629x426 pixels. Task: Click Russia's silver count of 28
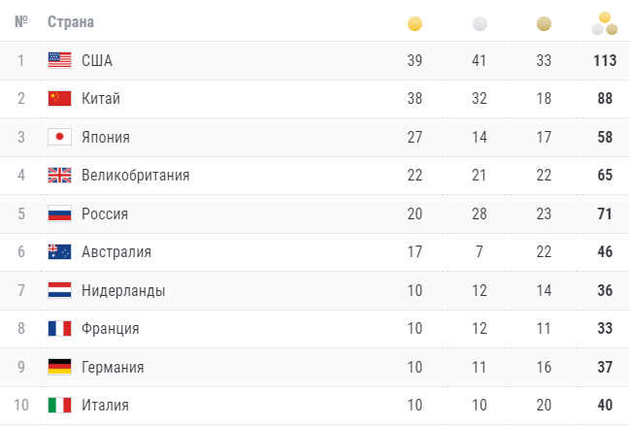coord(479,213)
